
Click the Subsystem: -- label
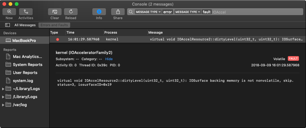click(x=67, y=59)
